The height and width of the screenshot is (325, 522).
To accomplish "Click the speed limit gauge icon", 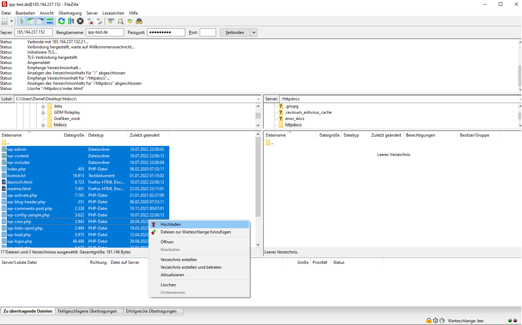I will [x=442, y=321].
